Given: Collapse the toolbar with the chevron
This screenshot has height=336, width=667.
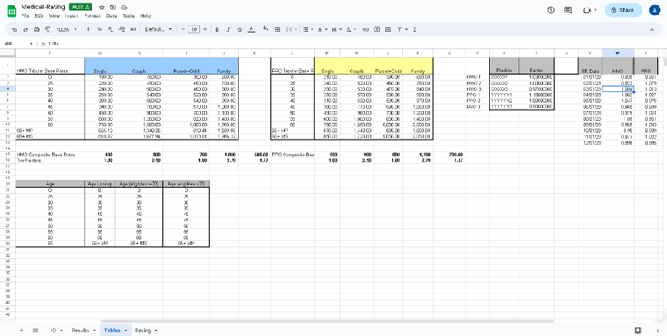Looking at the screenshot, I should tap(651, 29).
